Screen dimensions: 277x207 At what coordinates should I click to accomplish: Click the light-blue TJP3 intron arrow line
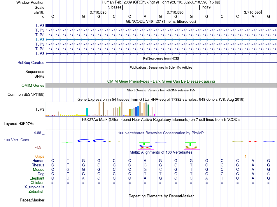click(x=161, y=39)
